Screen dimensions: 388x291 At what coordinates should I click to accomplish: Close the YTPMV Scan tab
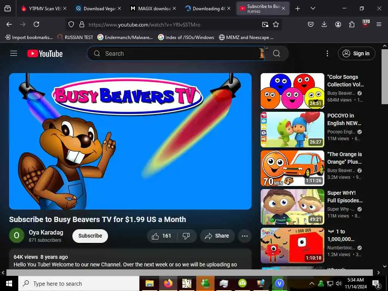coord(65,8)
